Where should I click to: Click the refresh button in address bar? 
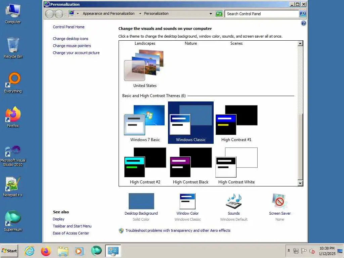pos(219,13)
